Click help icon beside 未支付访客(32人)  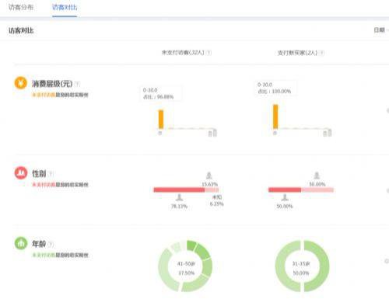pyautogui.click(x=209, y=53)
